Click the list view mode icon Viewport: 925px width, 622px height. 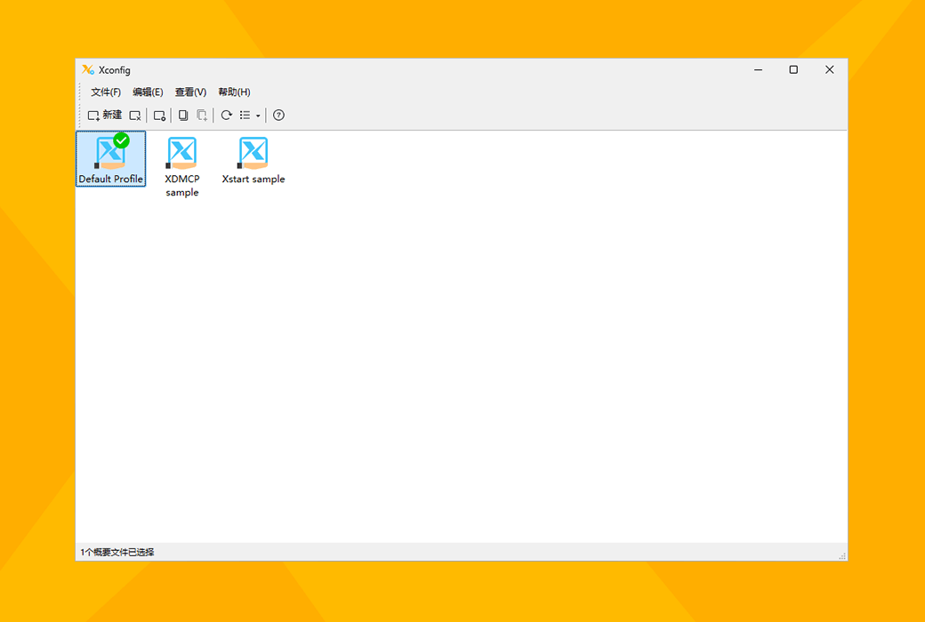coord(245,116)
